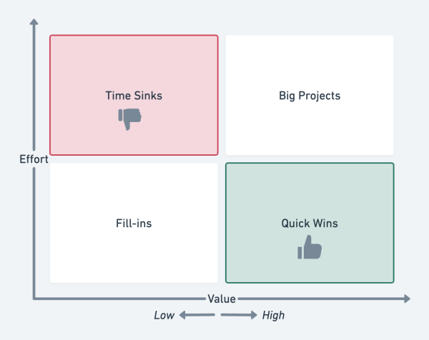Select the "Fill-ins" text label
The image size is (429, 340).
pos(134,223)
